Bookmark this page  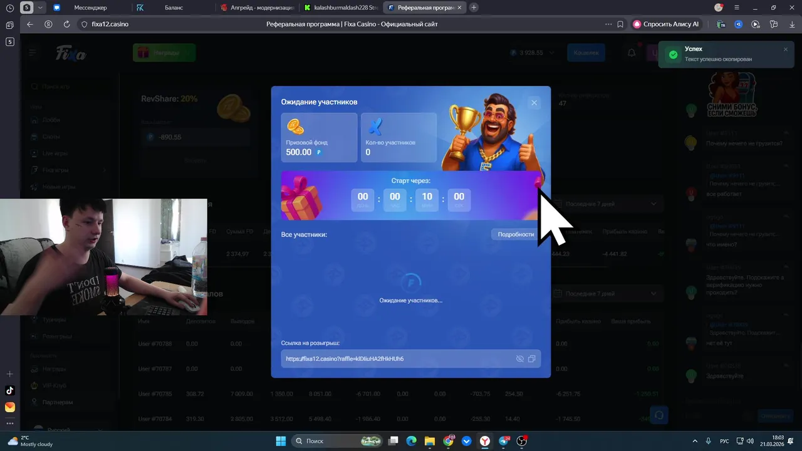620,24
